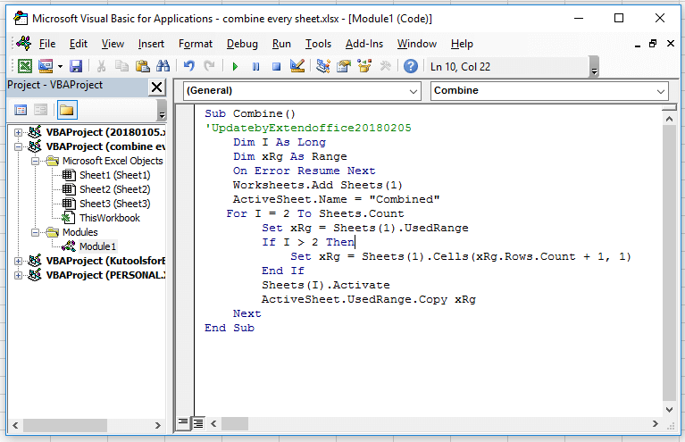Screen dimensions: 685x442
Task: Expand VBAProject (PERSONAL) node
Action: [18, 275]
